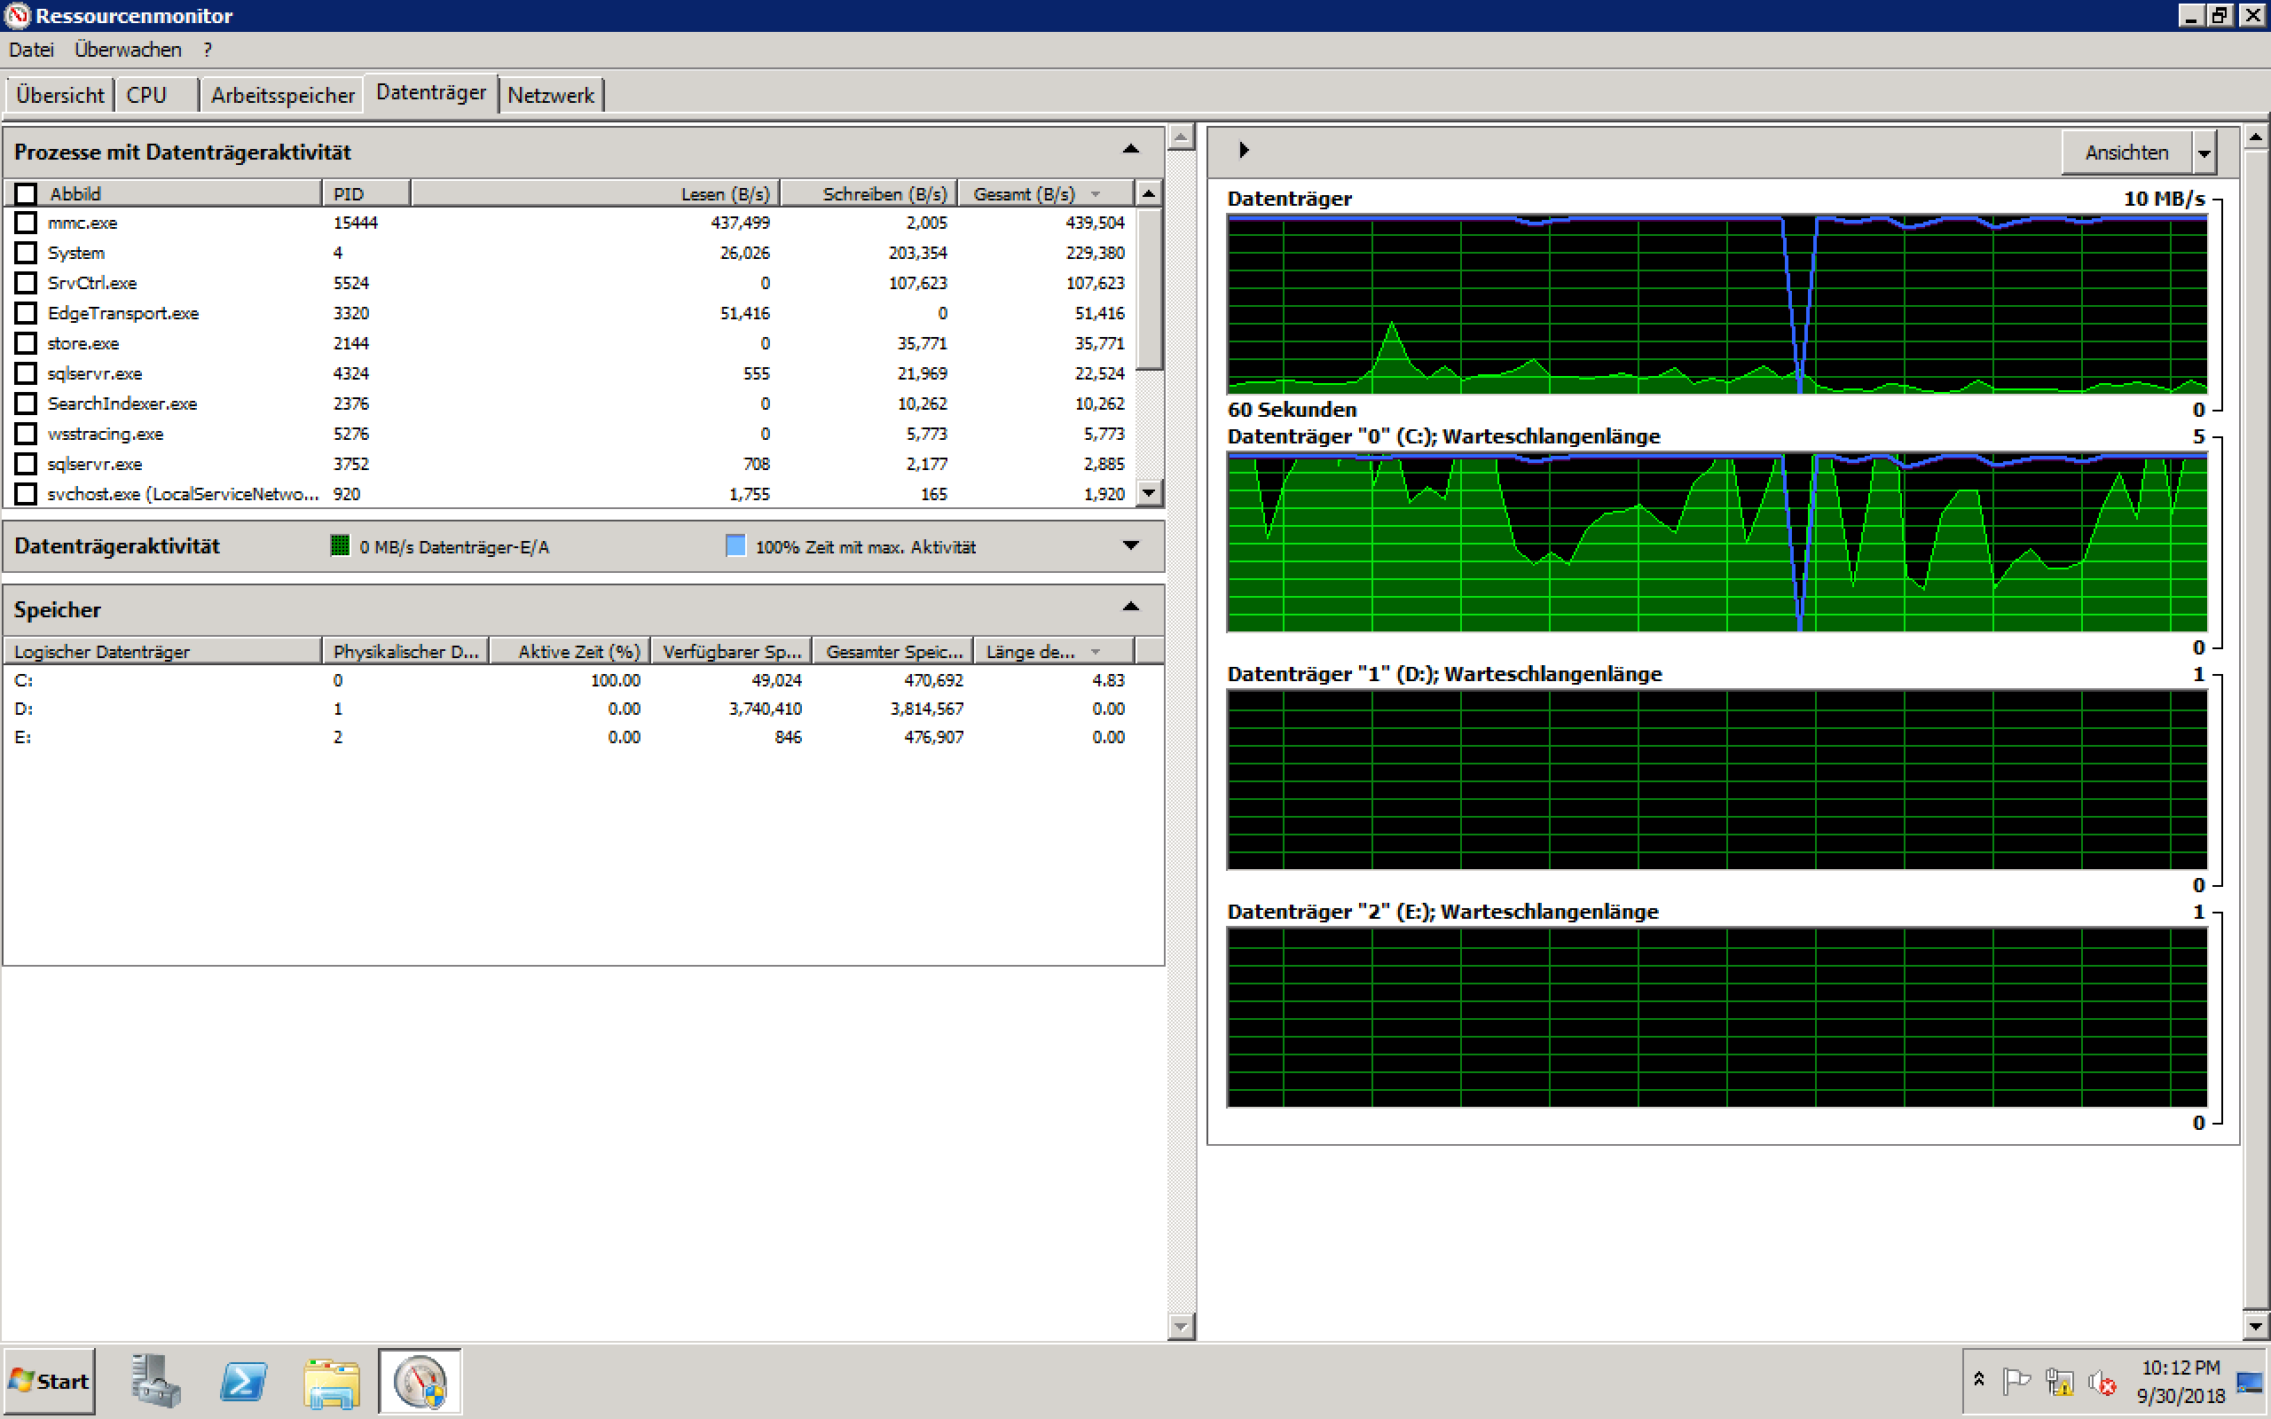Image resolution: width=2271 pixels, height=1419 pixels.
Task: Collapse the Speicher section
Action: (1130, 608)
